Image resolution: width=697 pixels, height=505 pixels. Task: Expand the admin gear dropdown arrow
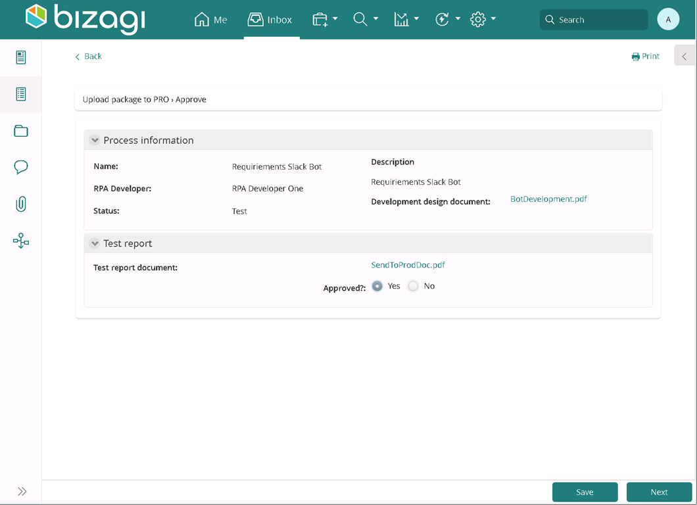[493, 18]
